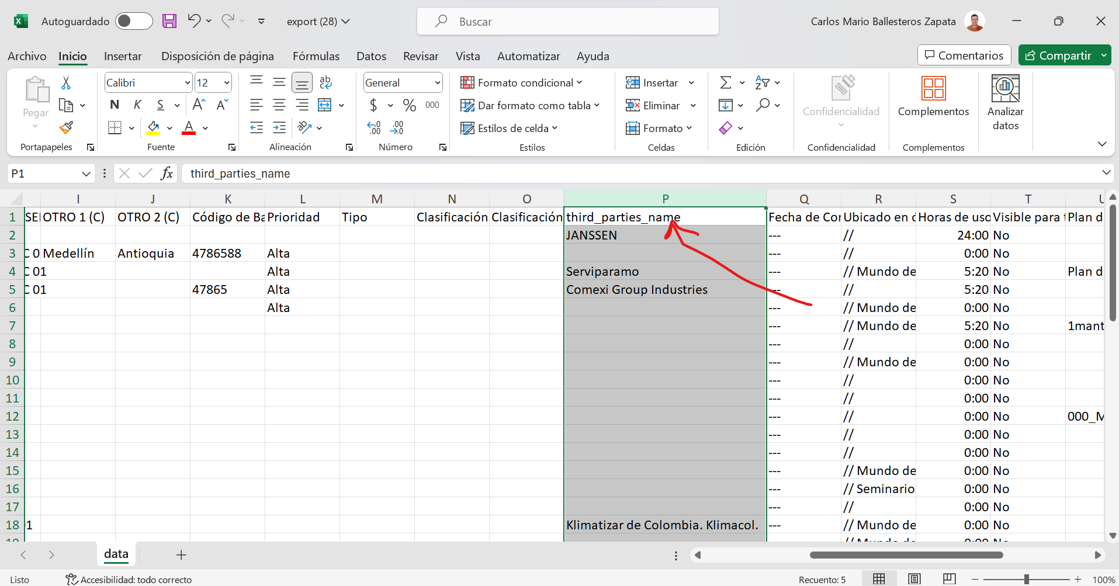Switch to the Datos ribbon tab
The height and width of the screenshot is (586, 1119).
click(371, 56)
